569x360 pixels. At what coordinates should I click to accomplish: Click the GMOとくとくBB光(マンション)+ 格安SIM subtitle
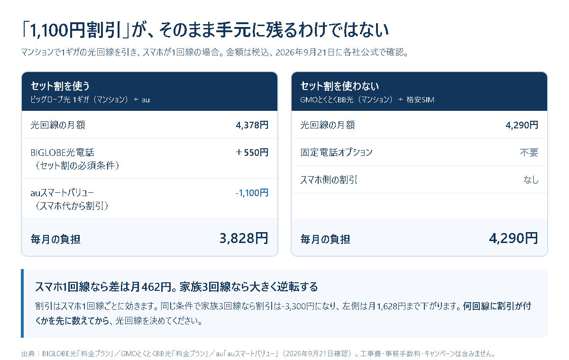pyautogui.click(x=367, y=100)
